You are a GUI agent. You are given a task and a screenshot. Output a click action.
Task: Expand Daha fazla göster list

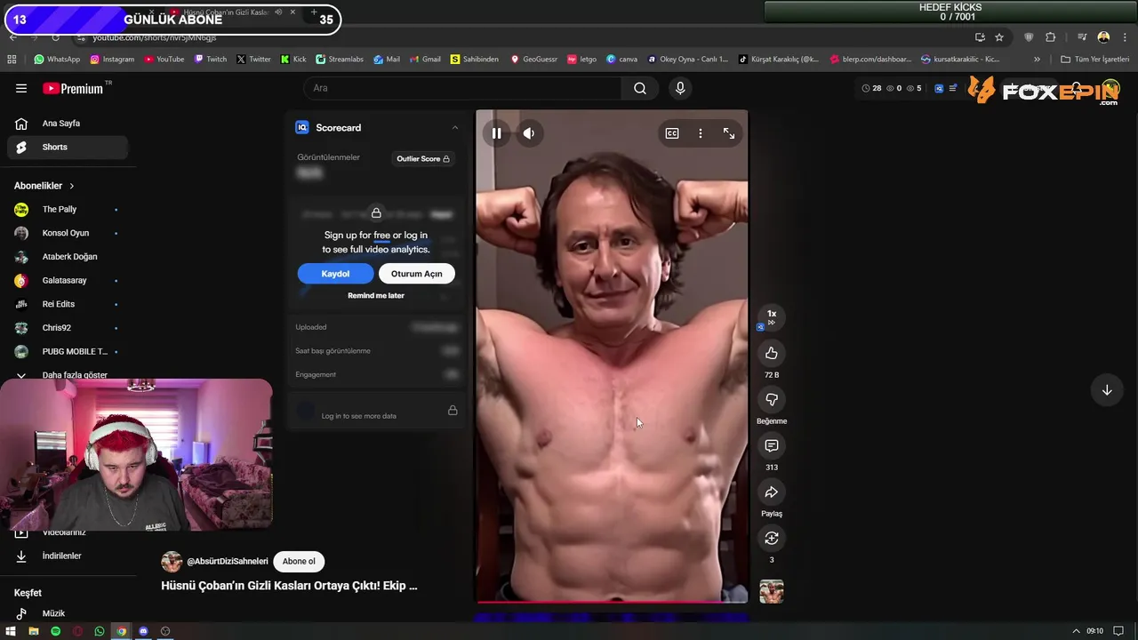pyautogui.click(x=67, y=374)
